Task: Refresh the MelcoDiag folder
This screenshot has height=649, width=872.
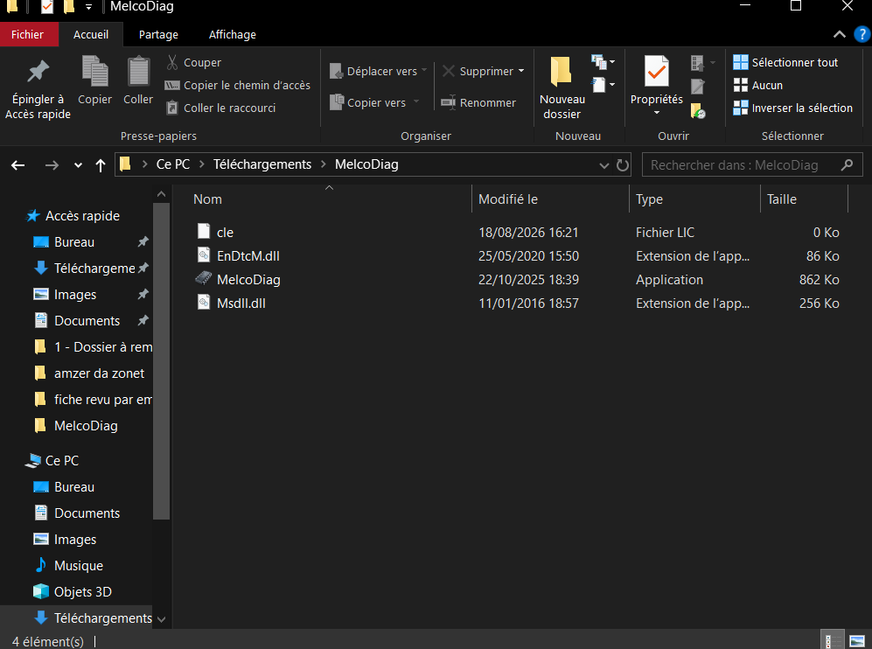Action: [x=623, y=165]
